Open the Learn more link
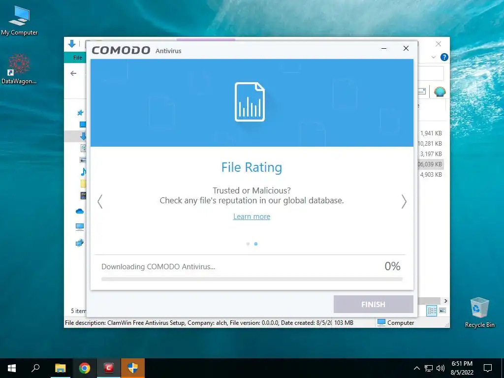The height and width of the screenshot is (378, 504). 252,217
